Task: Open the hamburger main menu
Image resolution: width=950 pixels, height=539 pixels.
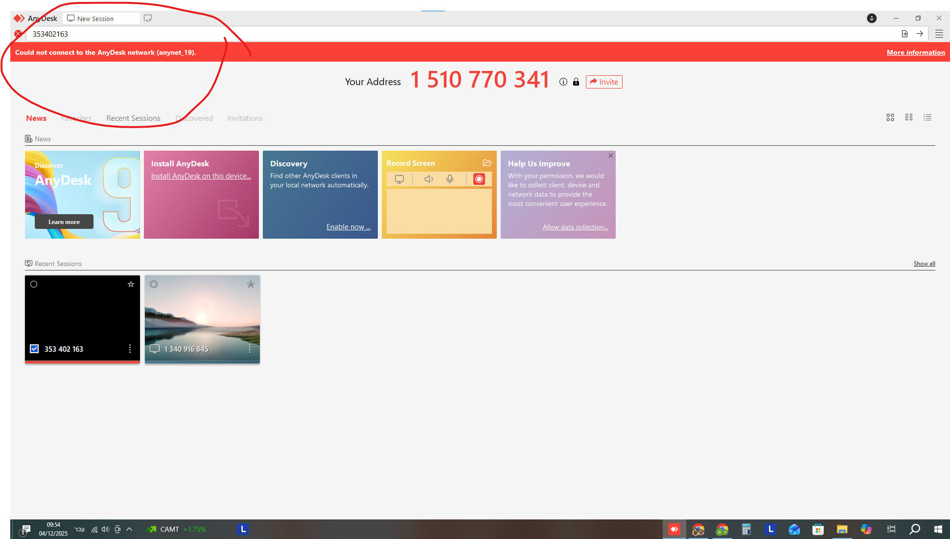Action: (939, 34)
